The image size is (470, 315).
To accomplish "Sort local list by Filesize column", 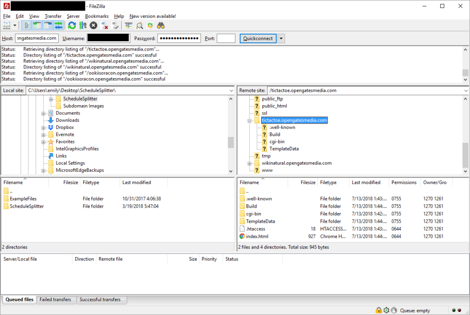I will click(x=64, y=182).
